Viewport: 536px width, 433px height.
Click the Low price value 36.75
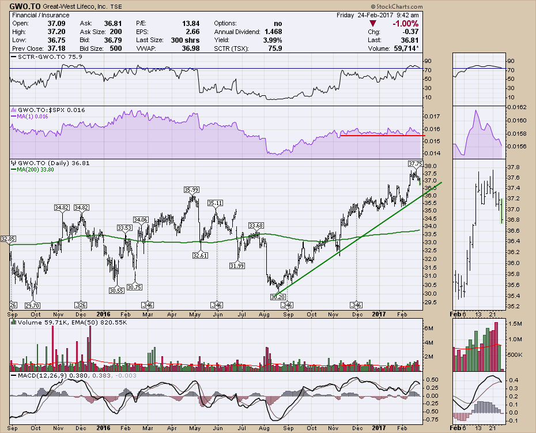pyautogui.click(x=56, y=40)
